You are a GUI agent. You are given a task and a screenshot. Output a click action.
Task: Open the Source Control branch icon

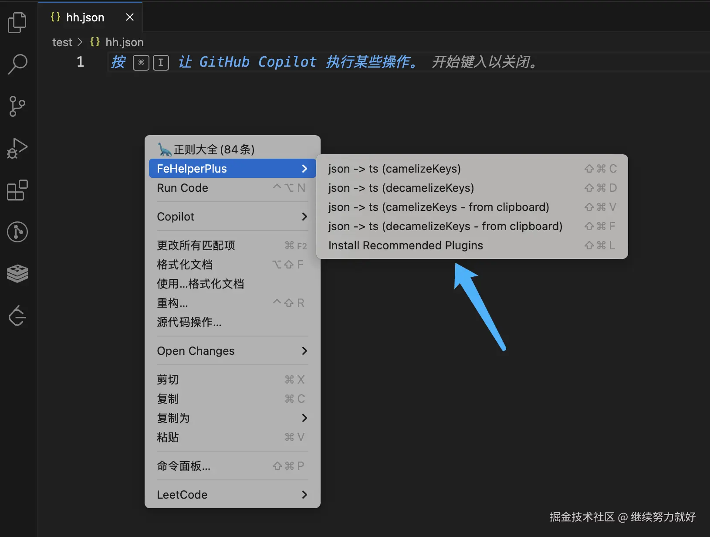tap(17, 106)
